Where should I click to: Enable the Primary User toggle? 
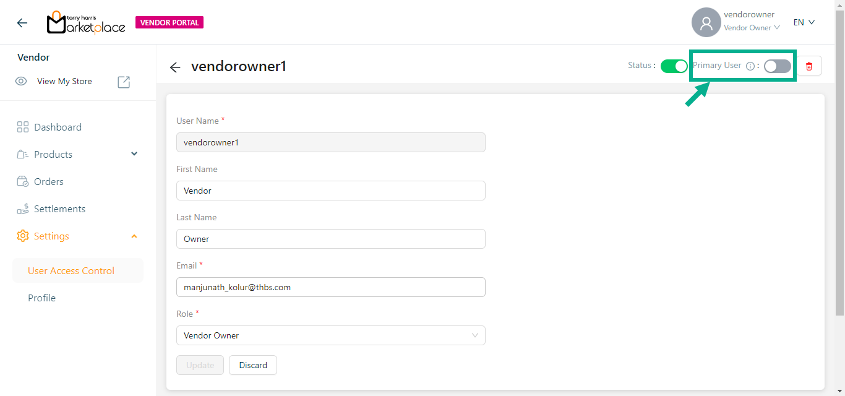(777, 66)
